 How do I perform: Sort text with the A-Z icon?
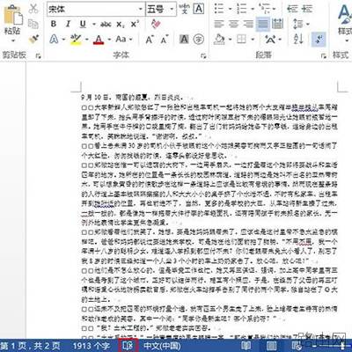[x=298, y=39]
